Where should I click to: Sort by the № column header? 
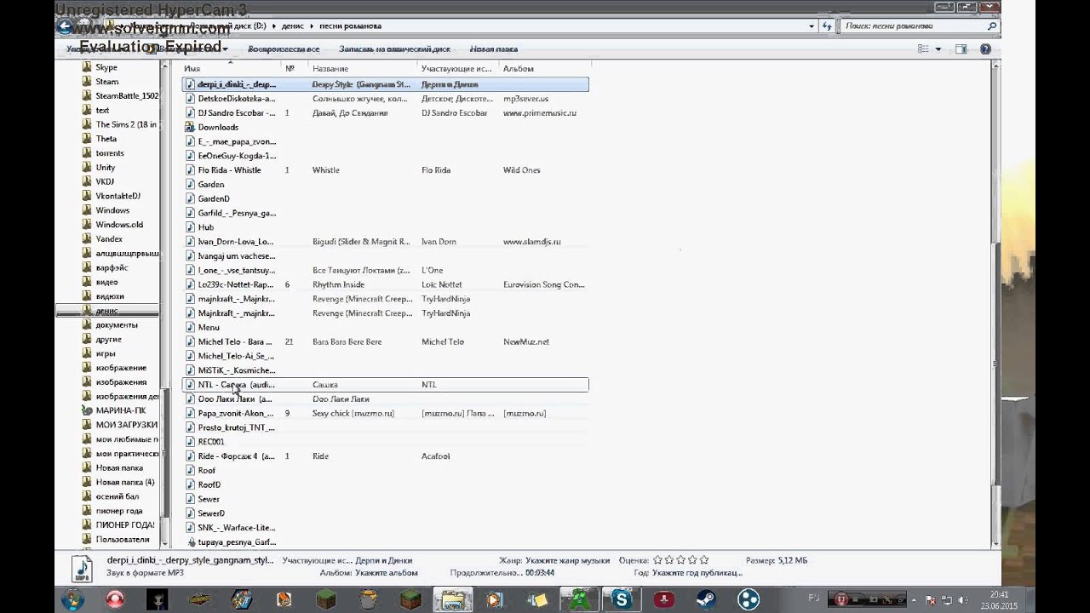(295, 68)
